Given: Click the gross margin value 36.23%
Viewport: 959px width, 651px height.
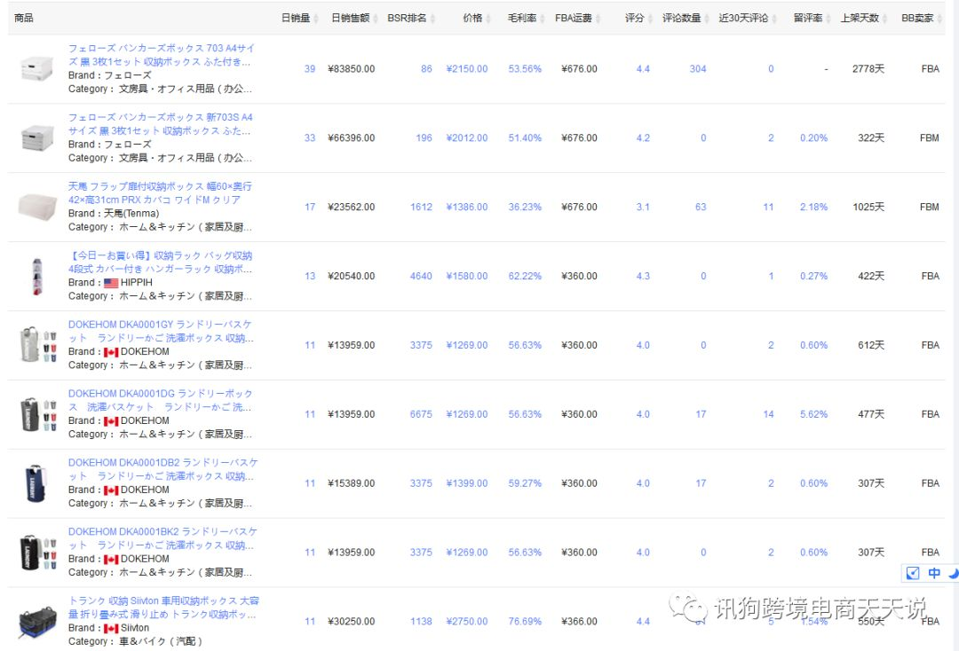Looking at the screenshot, I should click(525, 207).
